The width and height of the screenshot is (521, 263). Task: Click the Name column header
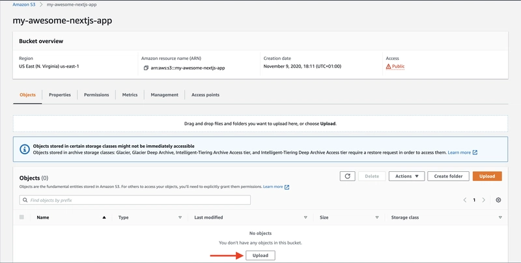(43, 217)
